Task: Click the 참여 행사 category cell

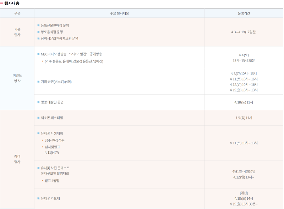Action: (17, 159)
